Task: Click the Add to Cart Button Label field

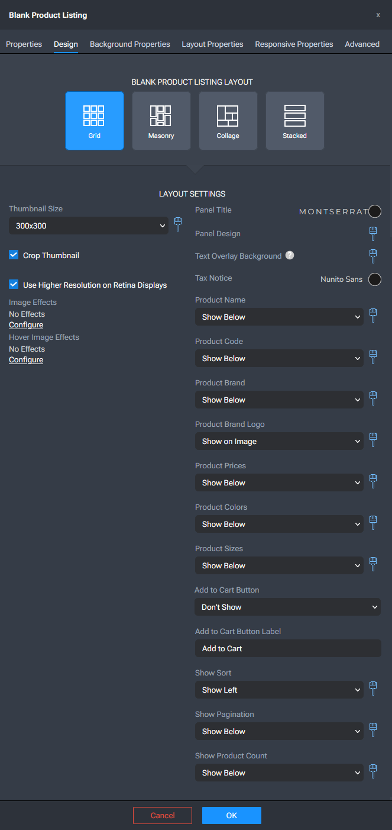Action: point(288,648)
